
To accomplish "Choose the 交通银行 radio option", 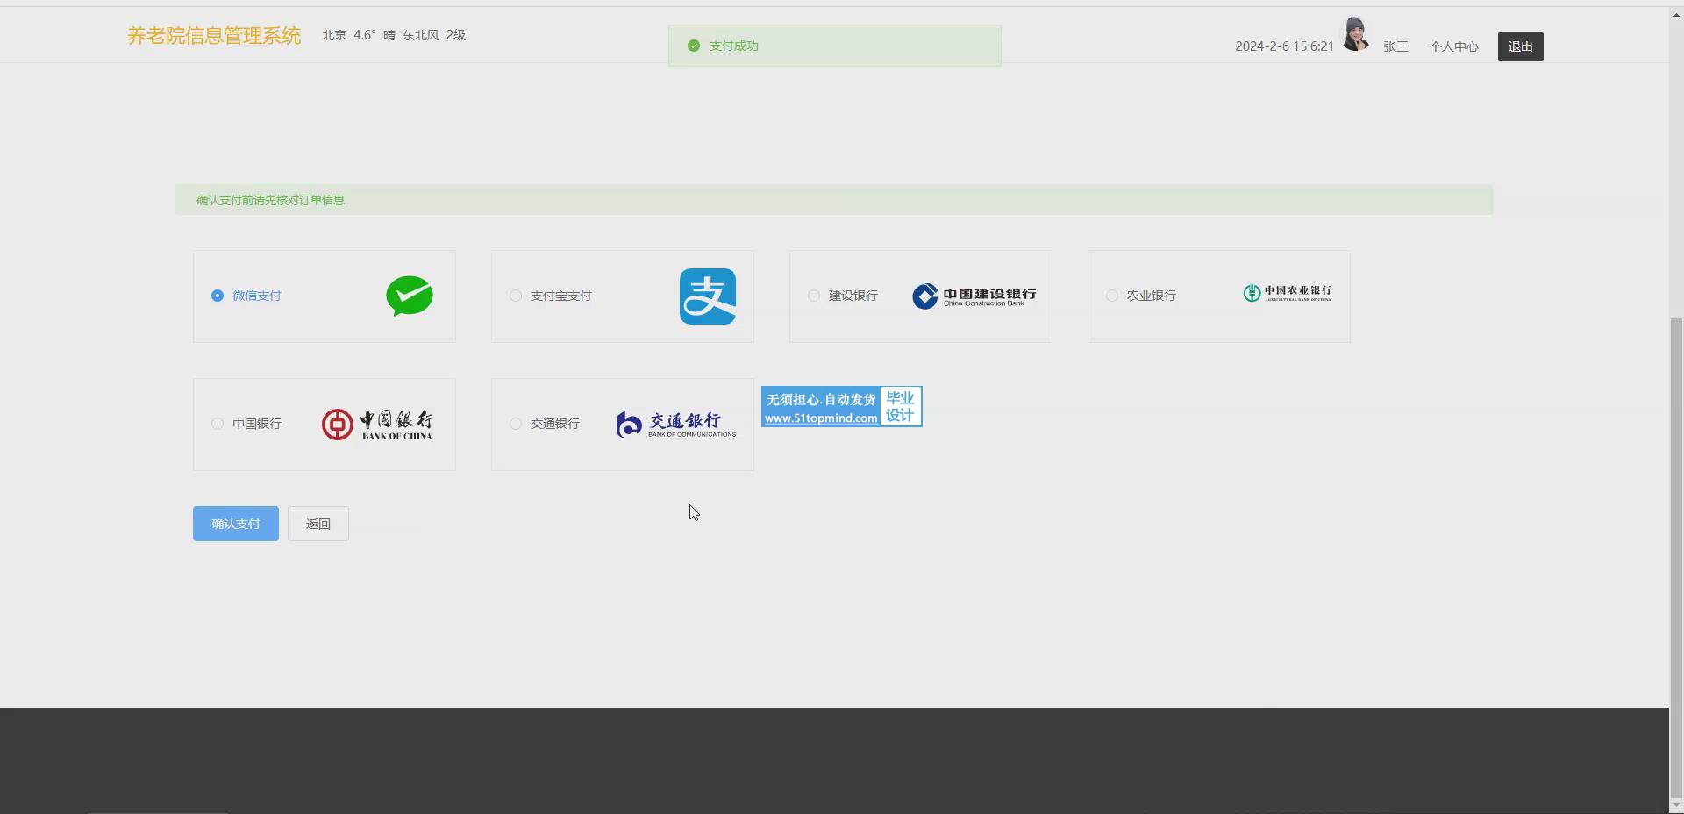I will (x=516, y=424).
